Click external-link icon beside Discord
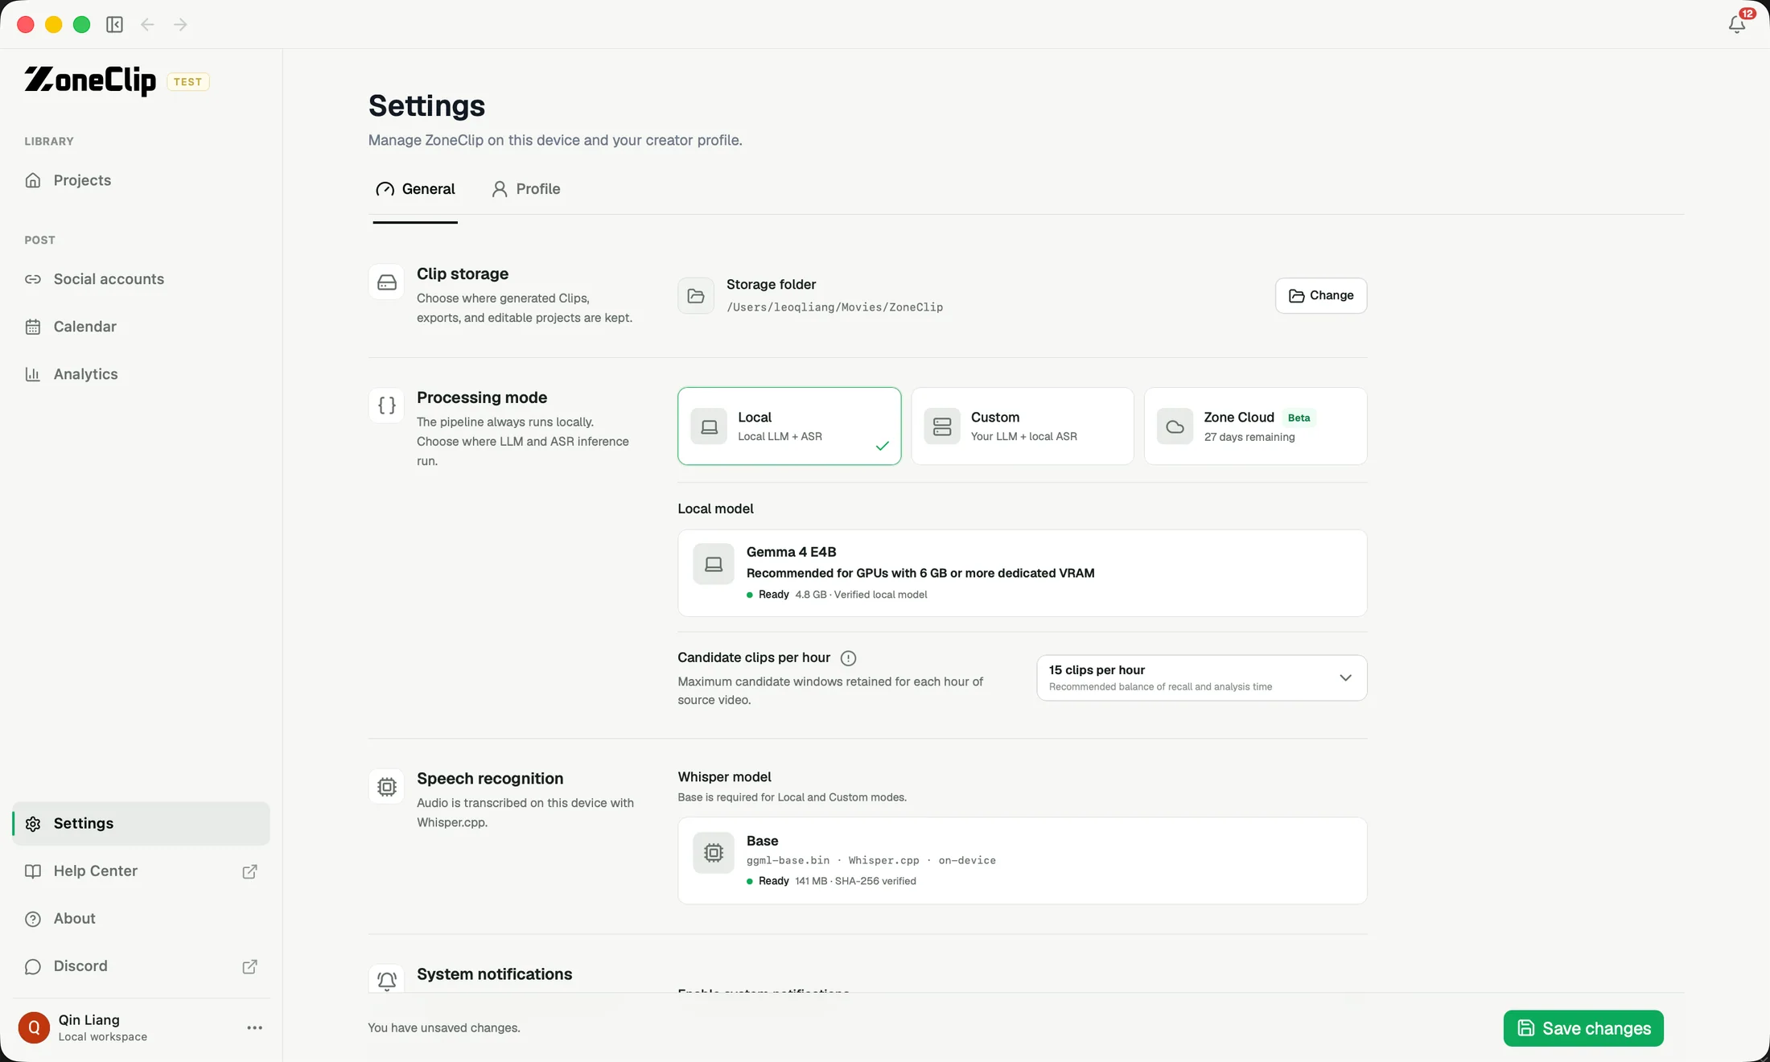Image resolution: width=1770 pixels, height=1062 pixels. [249, 966]
